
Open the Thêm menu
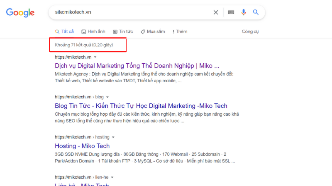180,31
